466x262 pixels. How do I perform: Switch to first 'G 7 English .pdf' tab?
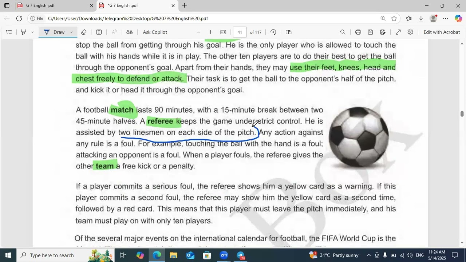pos(55,5)
